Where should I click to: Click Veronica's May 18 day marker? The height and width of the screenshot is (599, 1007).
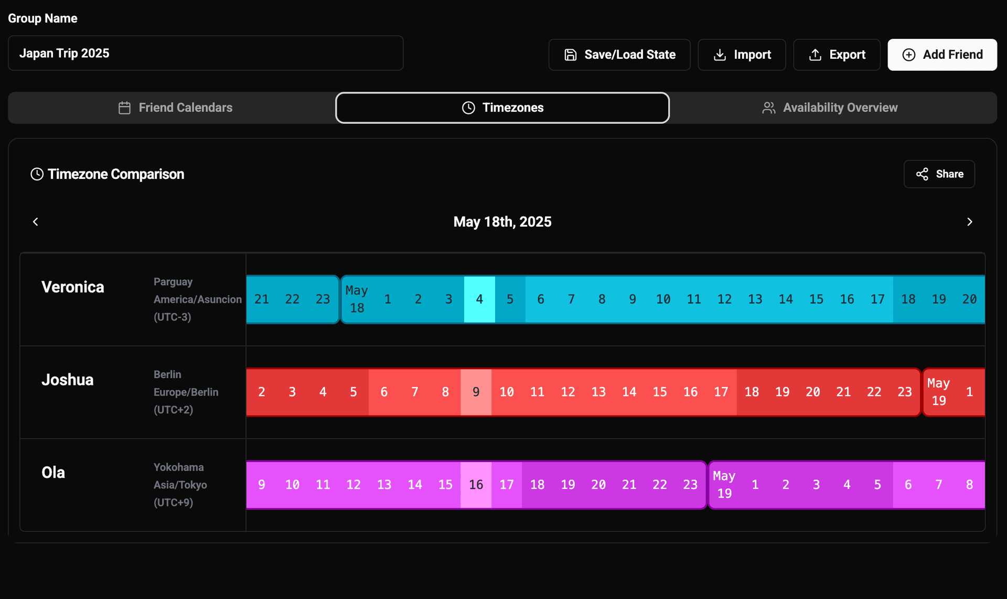[357, 299]
